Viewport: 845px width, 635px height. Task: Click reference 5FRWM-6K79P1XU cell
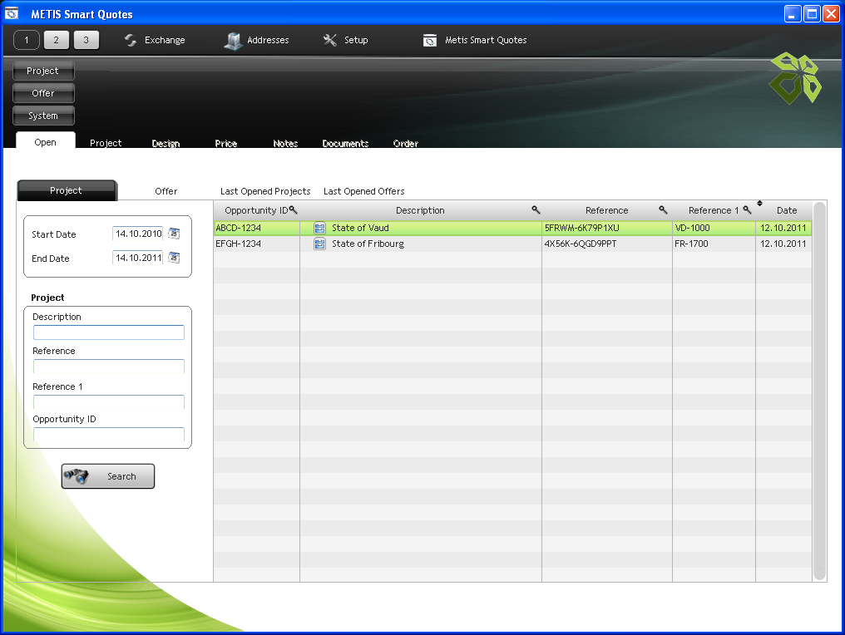pos(607,228)
